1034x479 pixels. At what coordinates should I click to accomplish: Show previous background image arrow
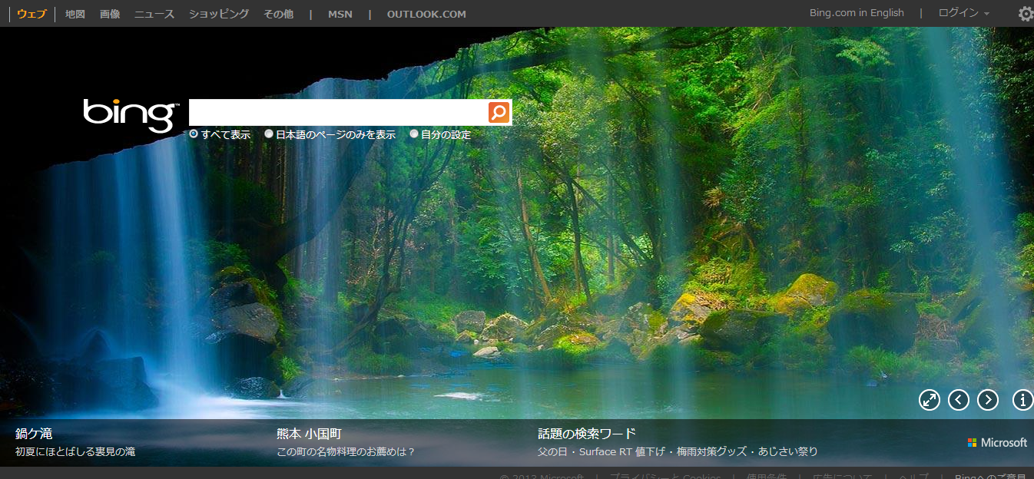click(x=959, y=400)
